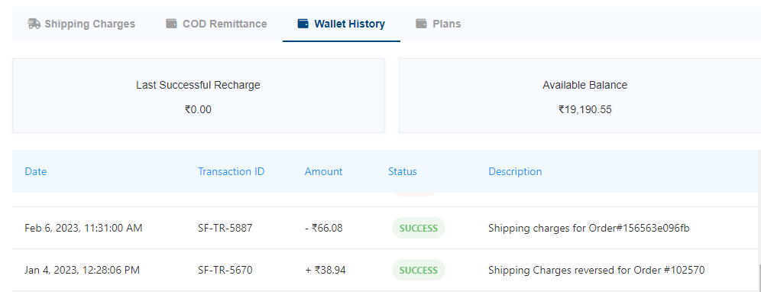The height and width of the screenshot is (292, 761).
Task: Click the Last Successful Recharge card
Action: pos(198,96)
